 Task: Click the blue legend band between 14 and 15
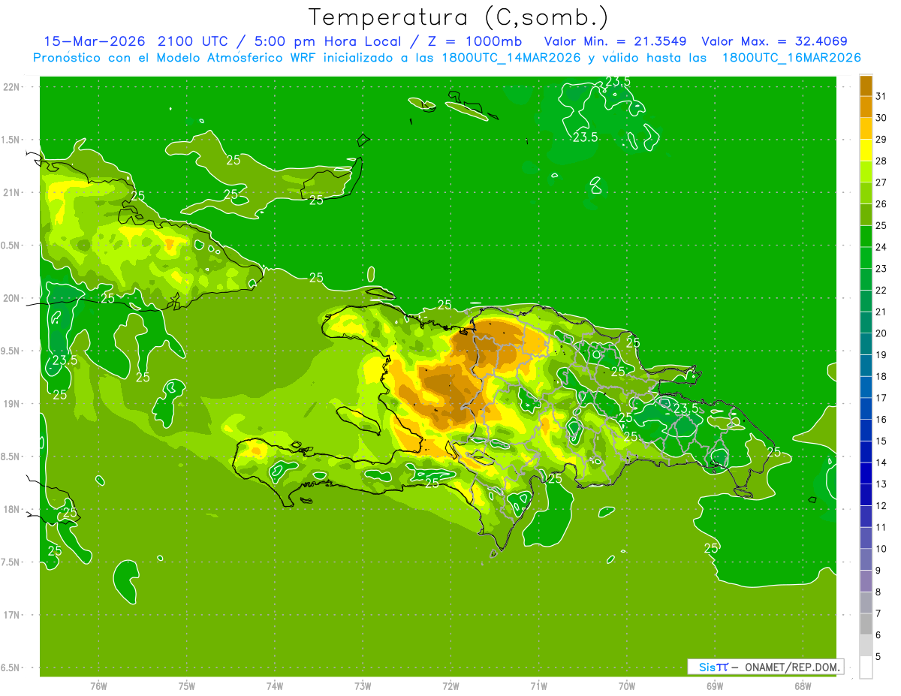866,451
